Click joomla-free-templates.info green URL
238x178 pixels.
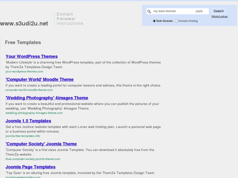(x=23, y=136)
